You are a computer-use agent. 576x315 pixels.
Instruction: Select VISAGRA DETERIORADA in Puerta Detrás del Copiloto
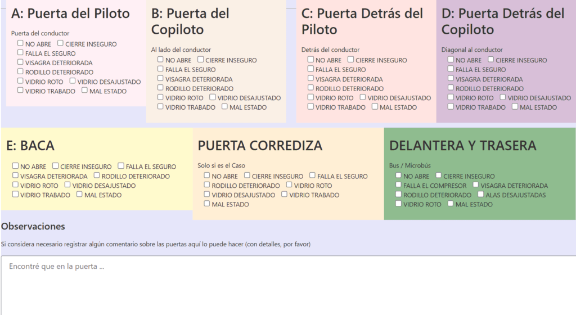coord(451,79)
